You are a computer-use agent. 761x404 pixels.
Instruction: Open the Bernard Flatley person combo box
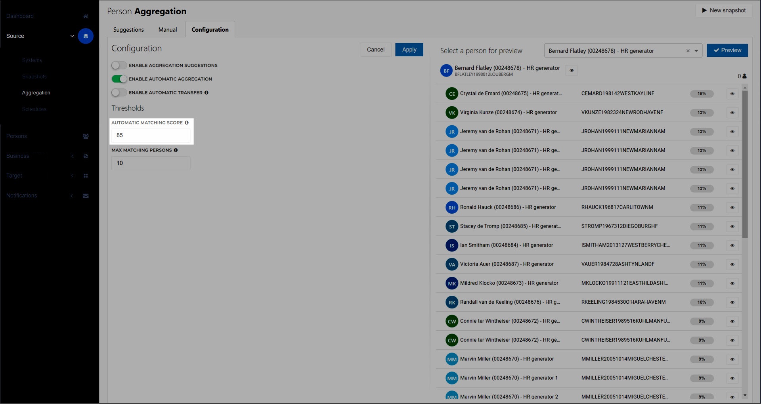click(623, 51)
